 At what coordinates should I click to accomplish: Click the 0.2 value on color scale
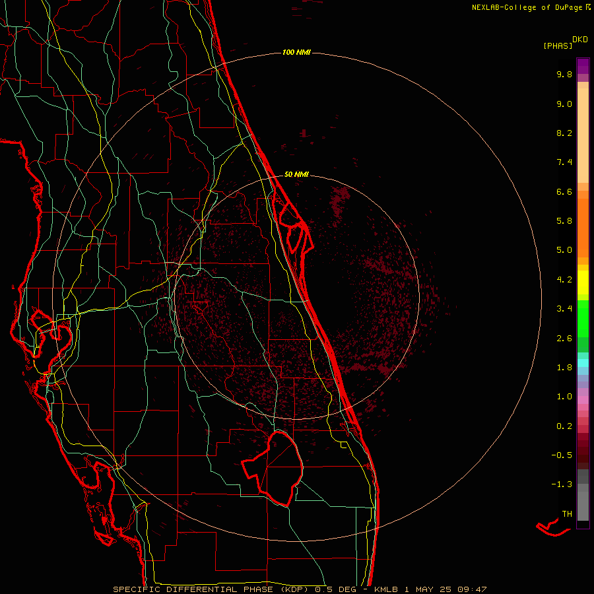(564, 426)
